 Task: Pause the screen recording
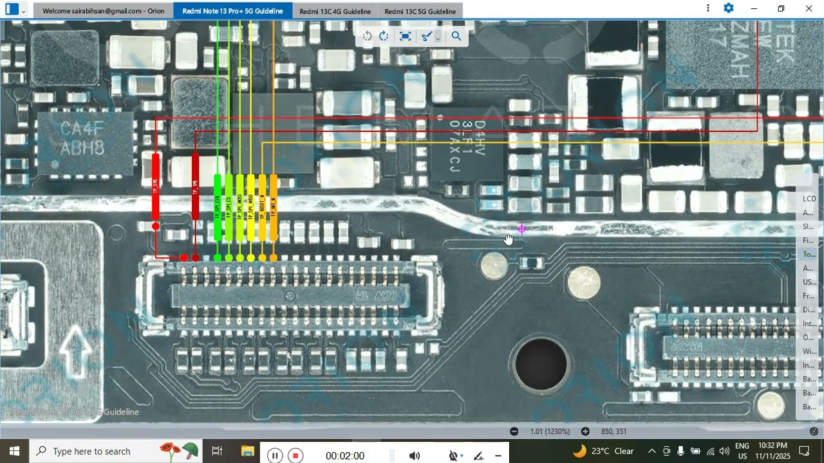click(x=274, y=456)
